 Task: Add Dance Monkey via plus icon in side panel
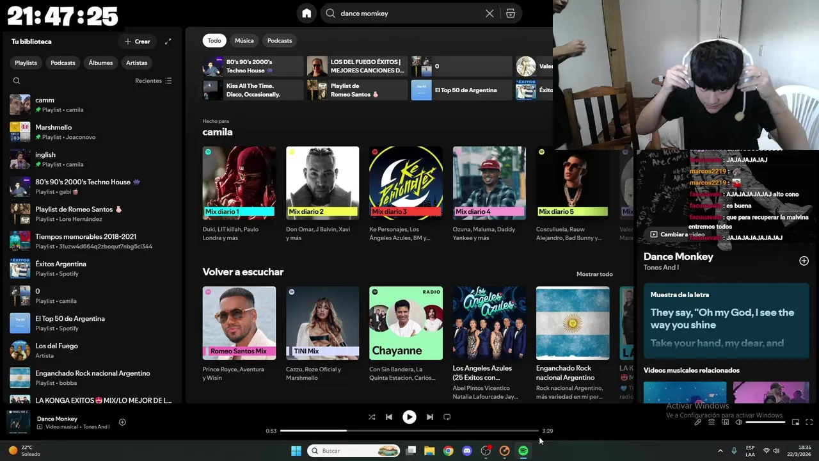click(x=804, y=261)
